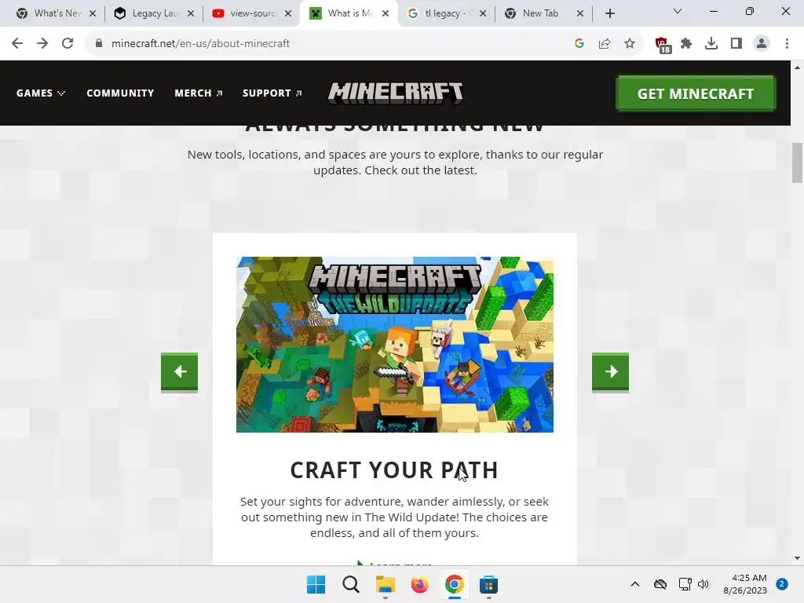
Task: Click the browser forward arrow
Action: (42, 44)
